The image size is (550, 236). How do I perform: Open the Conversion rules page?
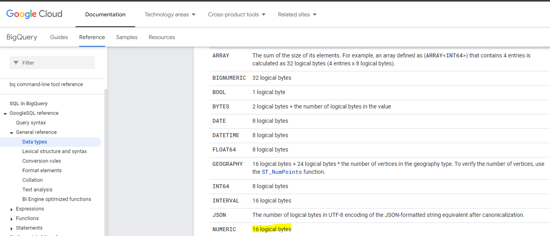[42, 161]
